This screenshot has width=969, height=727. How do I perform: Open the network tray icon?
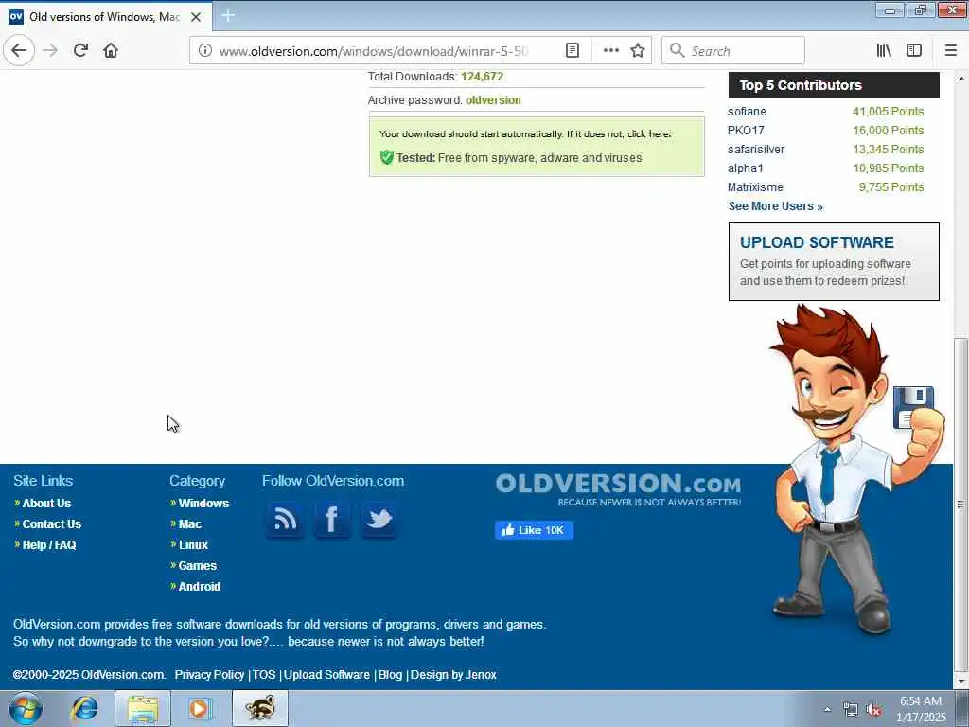pyautogui.click(x=851, y=710)
